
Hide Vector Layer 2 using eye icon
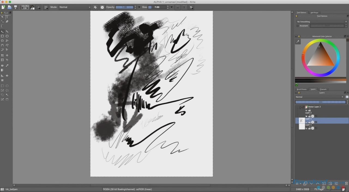point(306,110)
